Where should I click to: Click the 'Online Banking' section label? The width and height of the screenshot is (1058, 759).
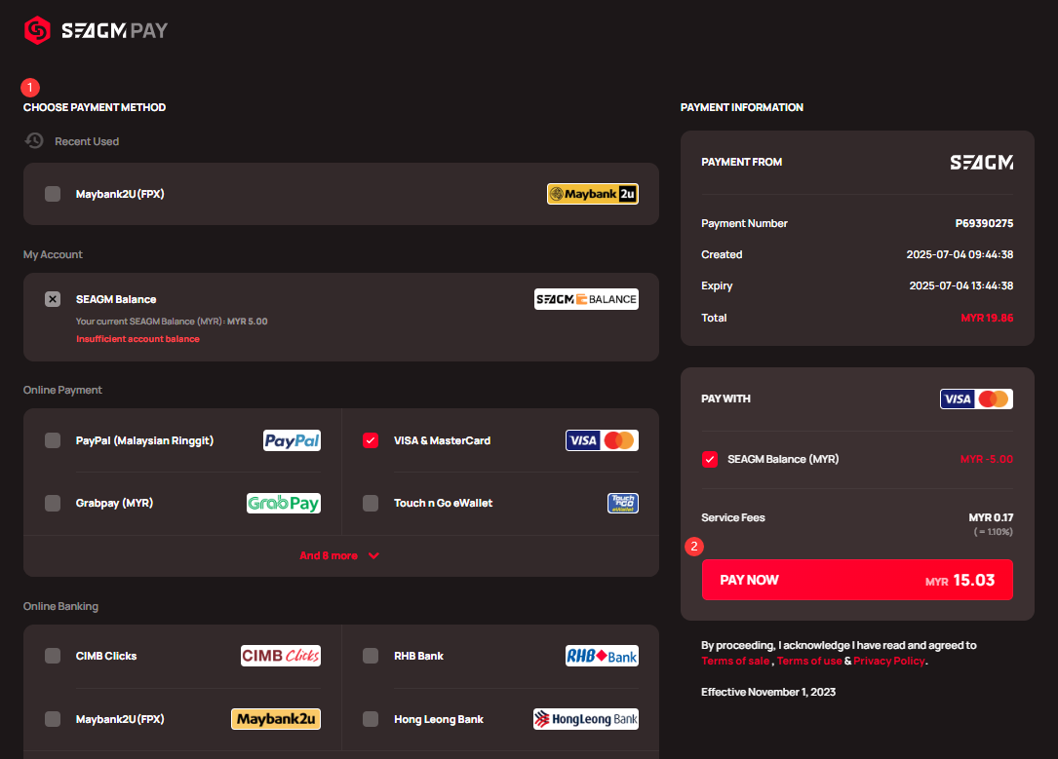(60, 607)
